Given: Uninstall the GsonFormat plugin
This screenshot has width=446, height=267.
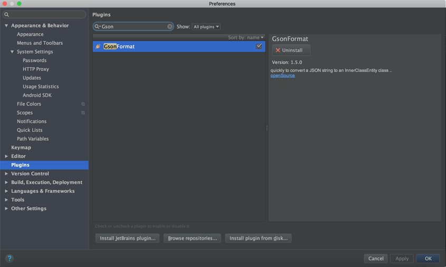Looking at the screenshot, I should 291,50.
